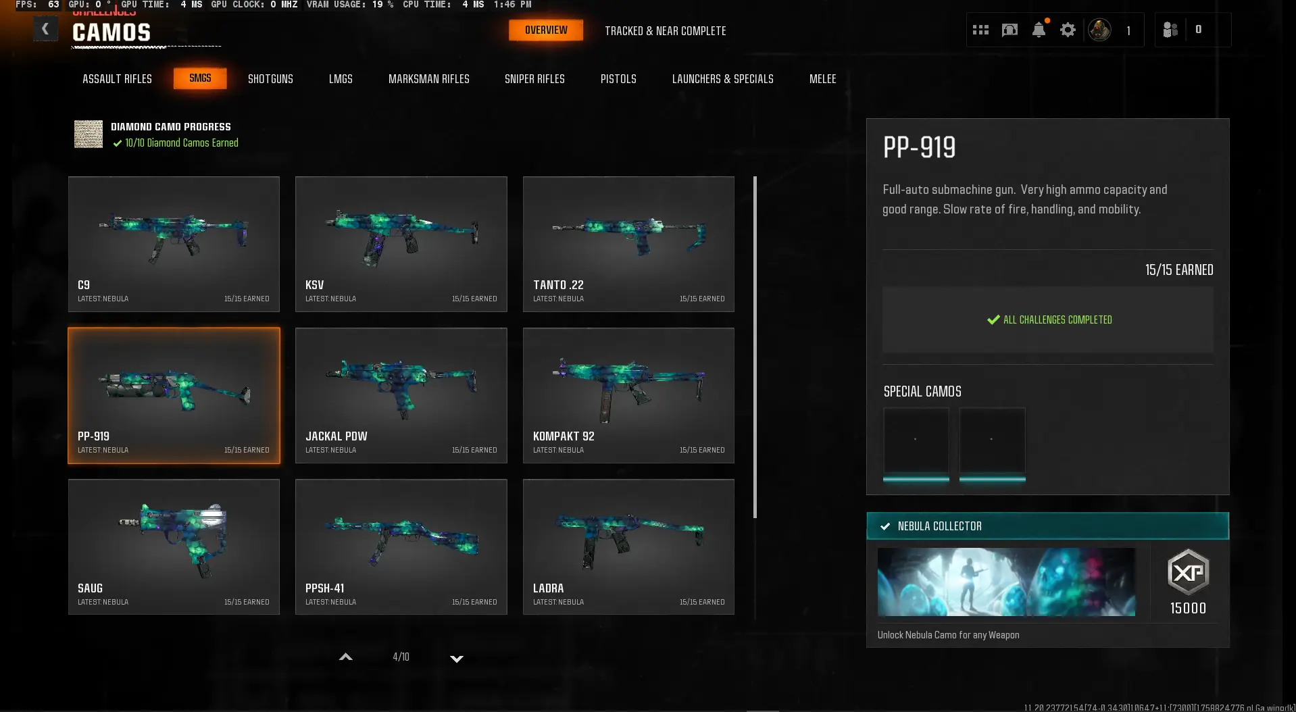Click the Diamond camo swatch
The height and width of the screenshot is (712, 1296).
pos(89,134)
